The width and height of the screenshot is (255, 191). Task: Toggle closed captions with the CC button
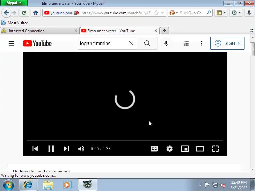(154, 149)
